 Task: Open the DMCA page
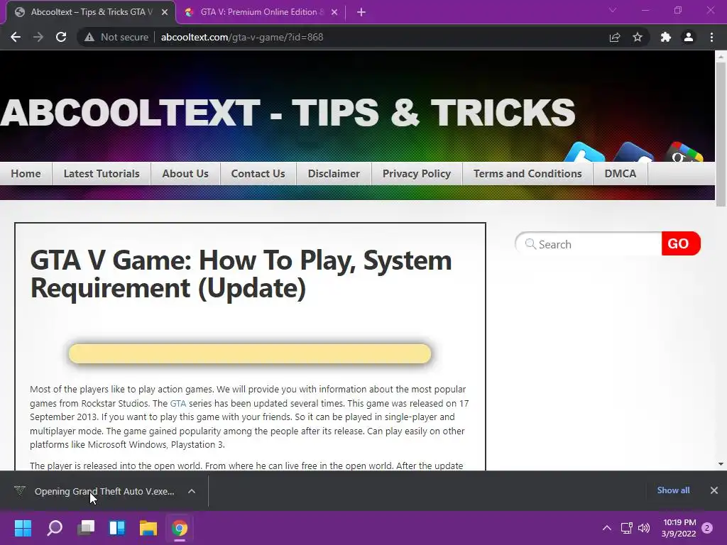pyautogui.click(x=621, y=174)
